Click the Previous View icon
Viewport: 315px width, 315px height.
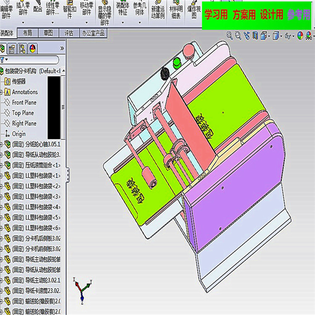coord(247,36)
